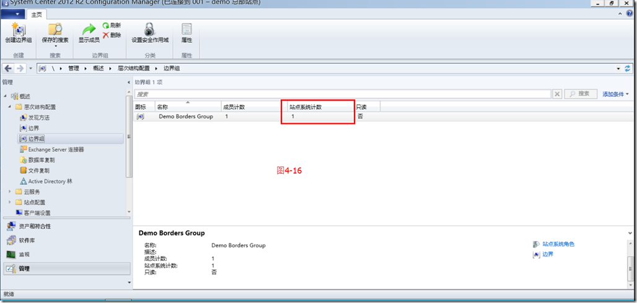
Task: Click 管理 in the breadcrumb path
Action: click(x=74, y=69)
